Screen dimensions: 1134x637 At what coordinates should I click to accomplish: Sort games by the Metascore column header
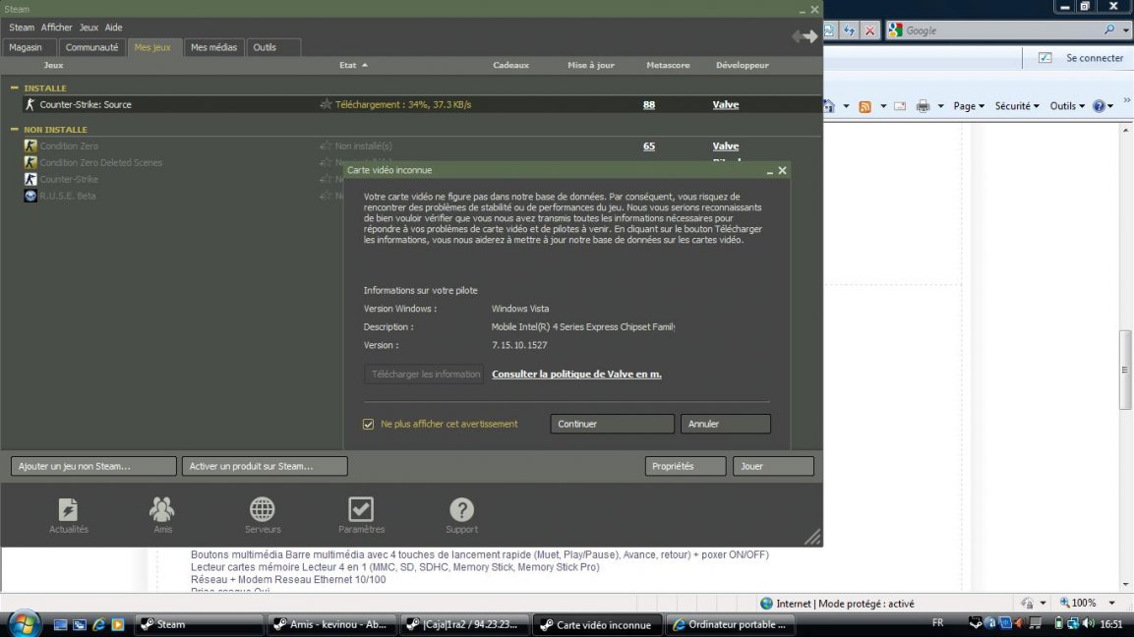coord(668,65)
